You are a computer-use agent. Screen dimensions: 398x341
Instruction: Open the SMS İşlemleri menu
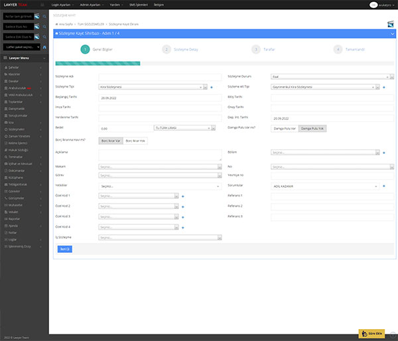tap(139, 5)
